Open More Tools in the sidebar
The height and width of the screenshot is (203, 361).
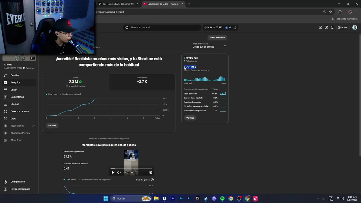[16, 140]
